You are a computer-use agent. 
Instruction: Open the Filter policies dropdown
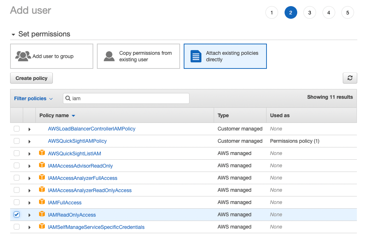click(33, 98)
